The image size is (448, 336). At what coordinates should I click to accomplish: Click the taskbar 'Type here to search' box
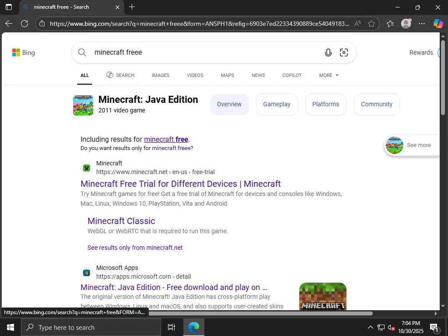(91, 327)
